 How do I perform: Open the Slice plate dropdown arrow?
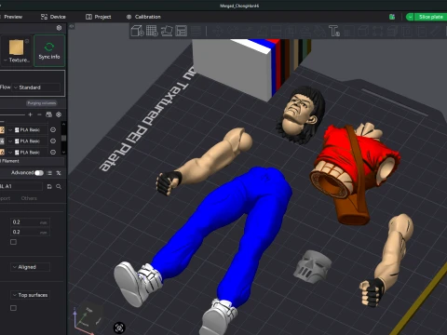pos(410,17)
